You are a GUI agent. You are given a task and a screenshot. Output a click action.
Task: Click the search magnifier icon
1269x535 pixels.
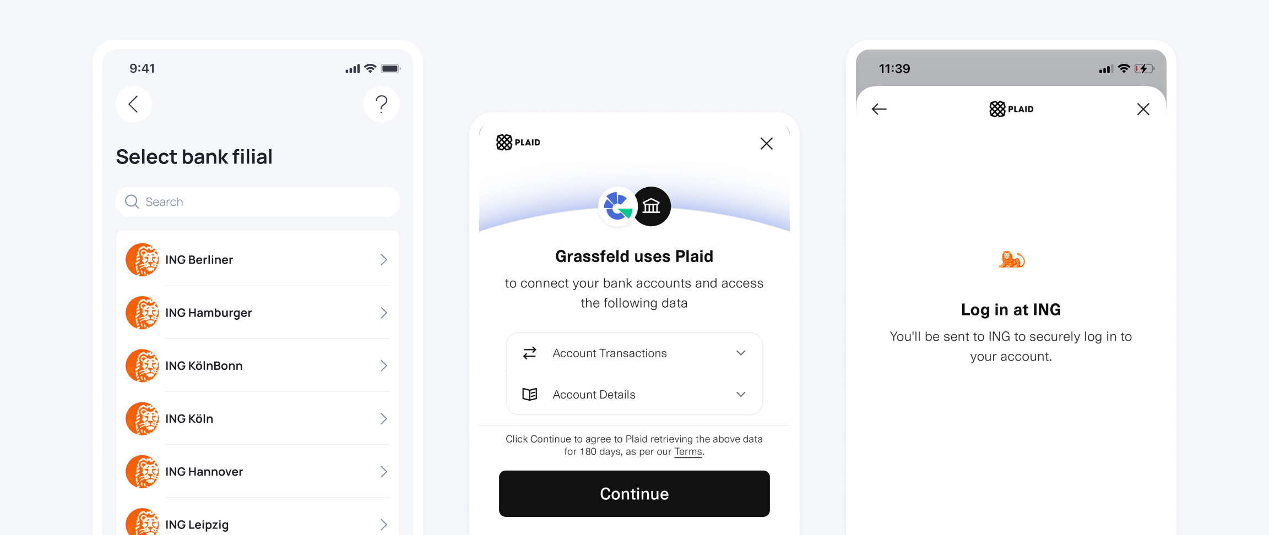[x=132, y=202]
